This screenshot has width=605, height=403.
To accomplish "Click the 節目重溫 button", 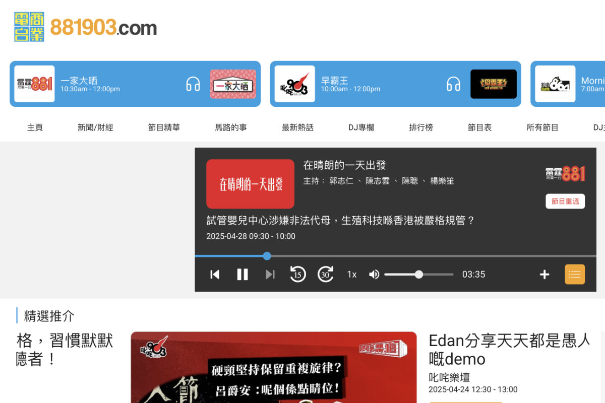I will point(565,201).
